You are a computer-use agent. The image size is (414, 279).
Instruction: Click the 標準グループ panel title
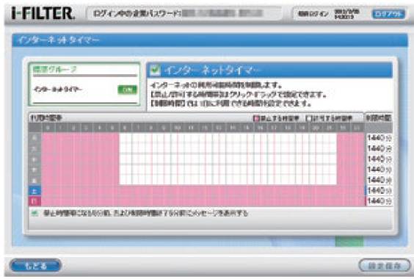[54, 70]
